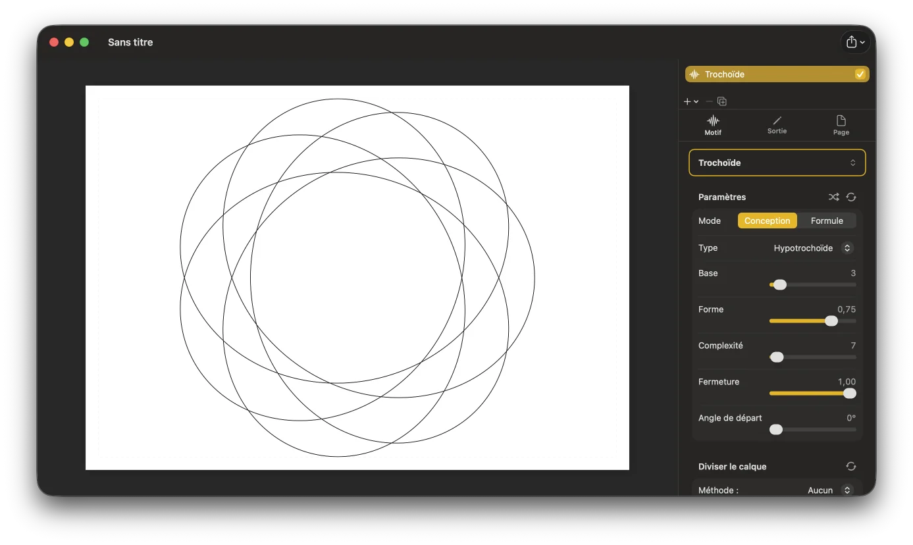
Task: Click the Sans titre window title
Action: coord(130,42)
